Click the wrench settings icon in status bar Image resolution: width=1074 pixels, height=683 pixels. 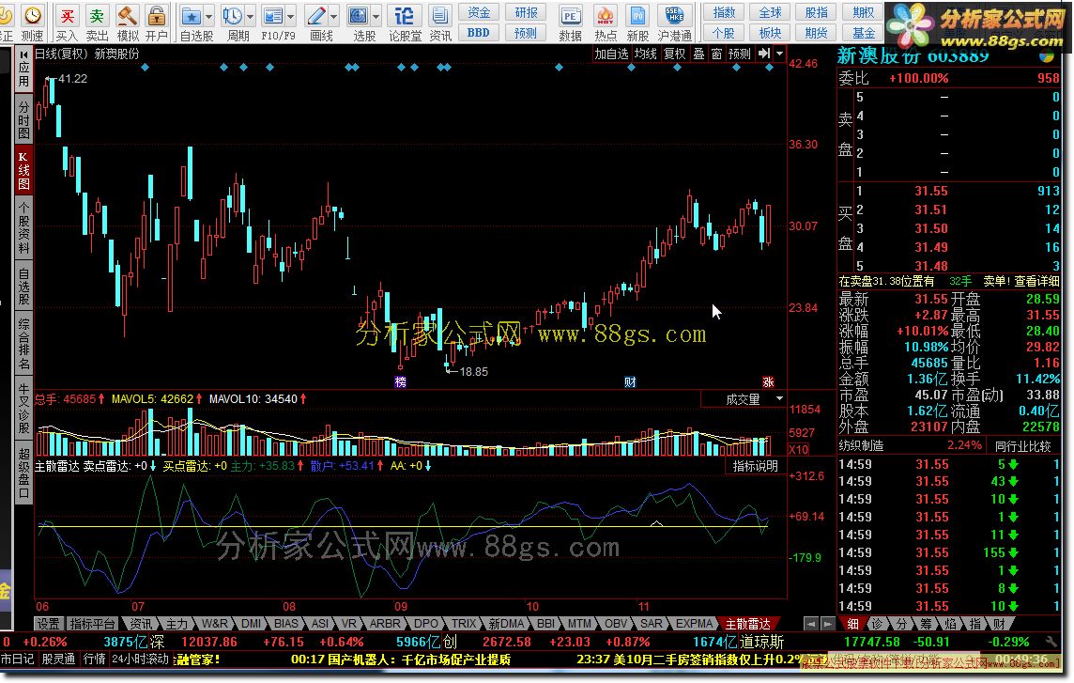pyautogui.click(x=1051, y=642)
